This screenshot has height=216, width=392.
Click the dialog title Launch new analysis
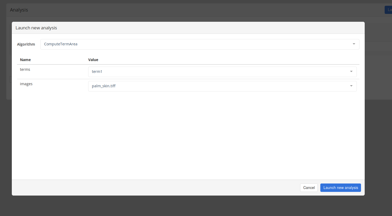point(36,28)
